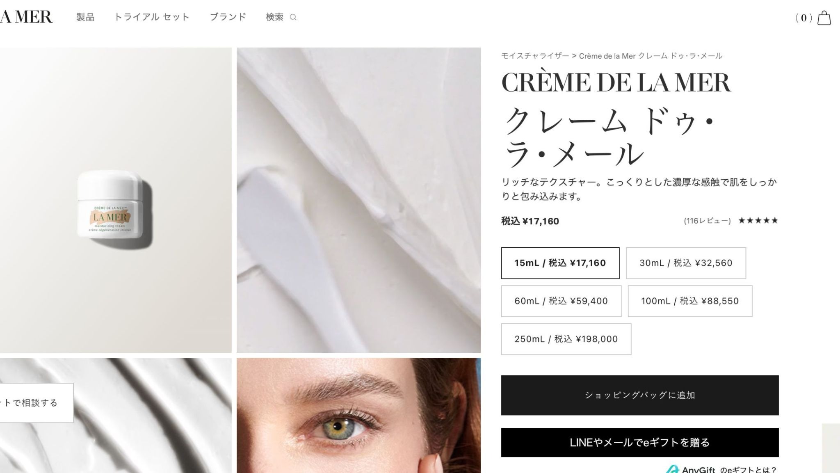Open the shopping bag icon
840x473 pixels.
pos(824,18)
